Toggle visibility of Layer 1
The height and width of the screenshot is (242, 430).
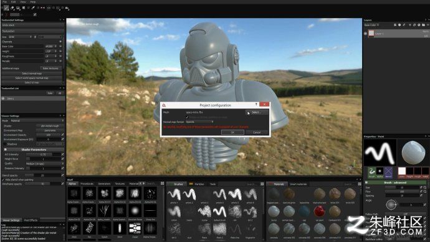(365, 34)
